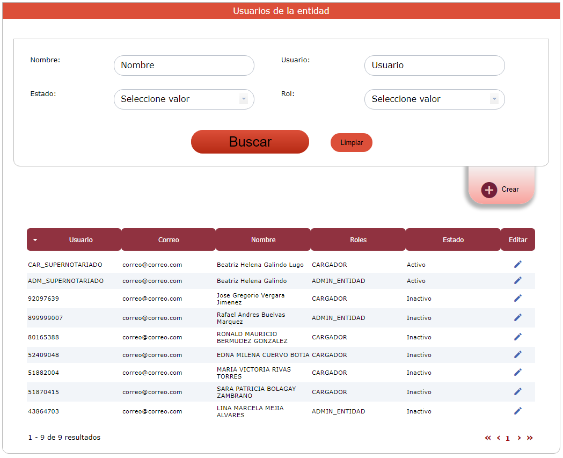
Task: Jump to first page of results
Action: (488, 438)
